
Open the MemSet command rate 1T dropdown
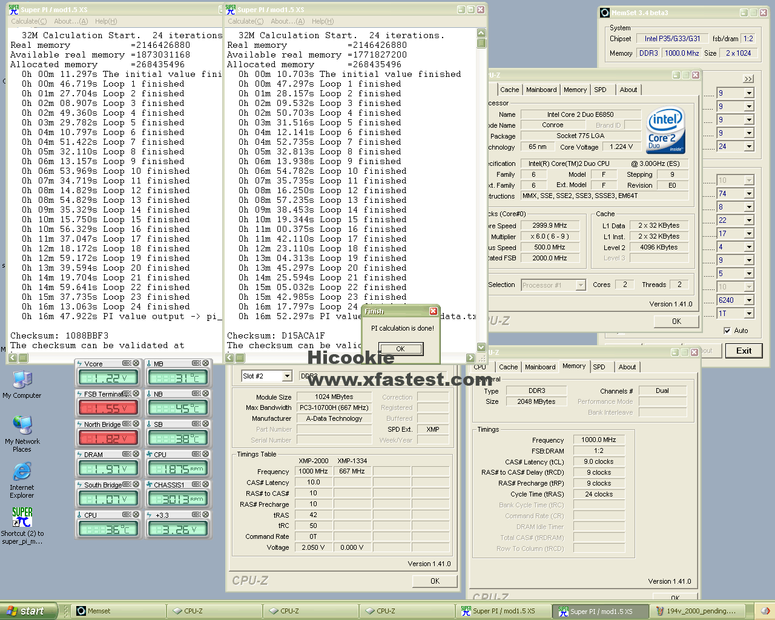[749, 314]
